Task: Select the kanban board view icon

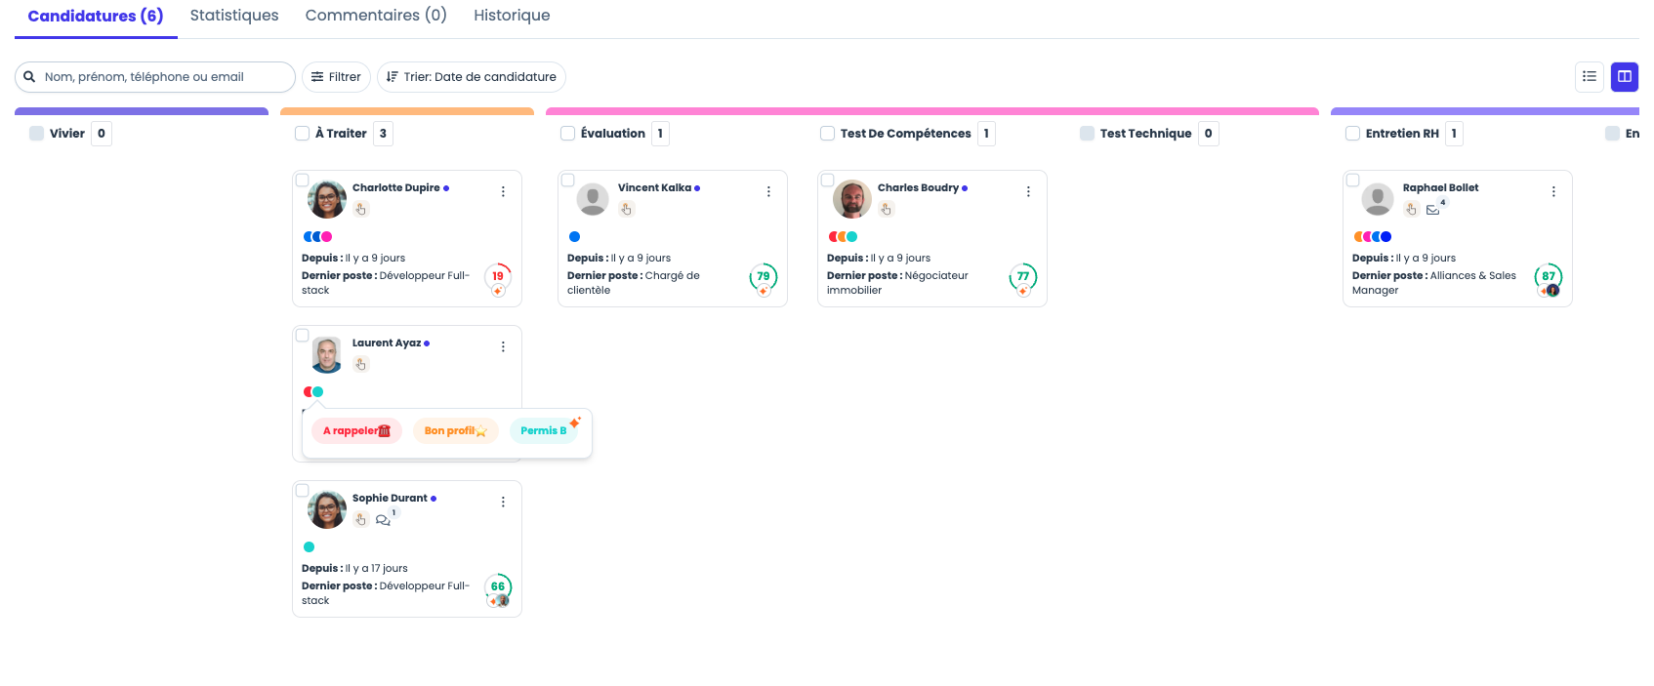Action: coord(1625,76)
